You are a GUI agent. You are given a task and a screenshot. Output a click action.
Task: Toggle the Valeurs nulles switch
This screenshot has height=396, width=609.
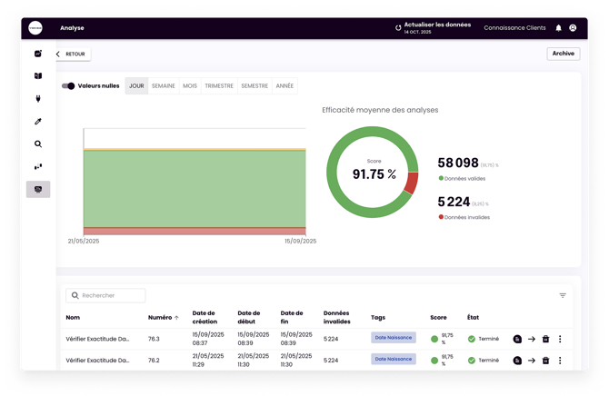tap(68, 85)
